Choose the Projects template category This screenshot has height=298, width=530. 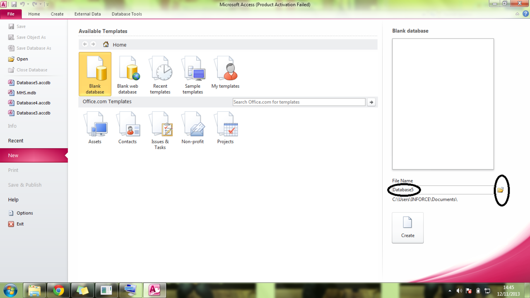point(225,128)
